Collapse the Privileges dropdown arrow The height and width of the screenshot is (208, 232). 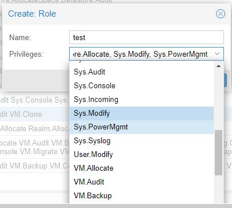217,54
